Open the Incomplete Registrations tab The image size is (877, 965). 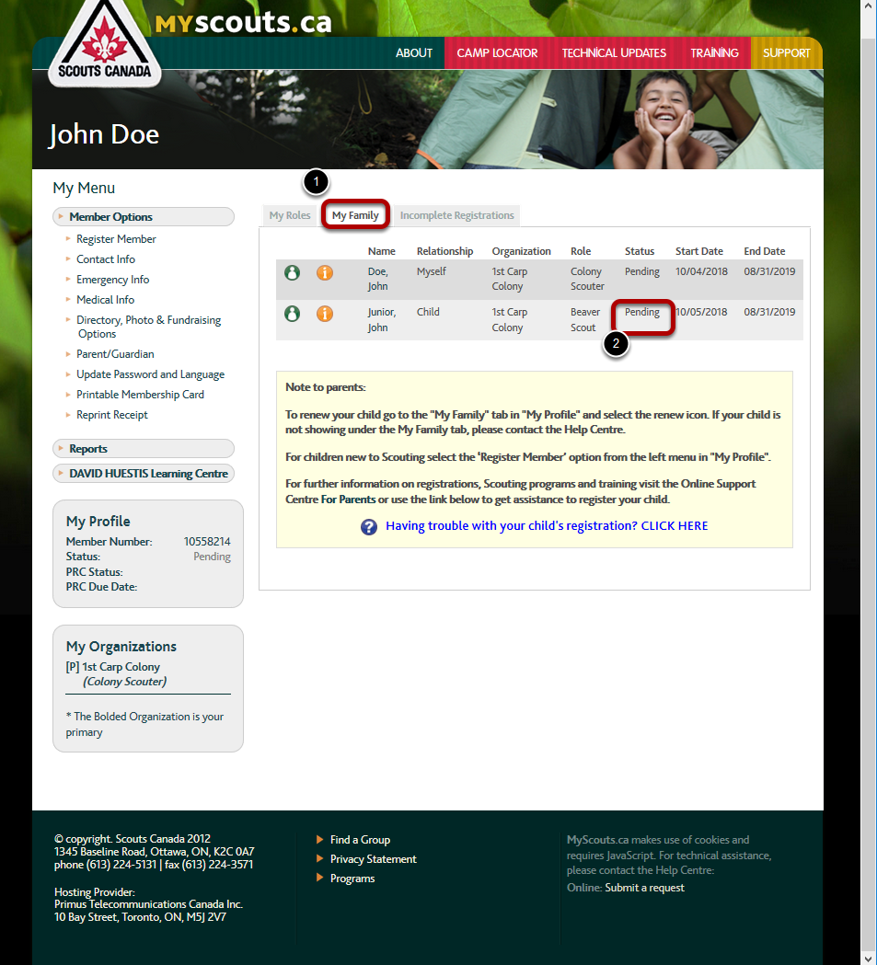tap(456, 216)
